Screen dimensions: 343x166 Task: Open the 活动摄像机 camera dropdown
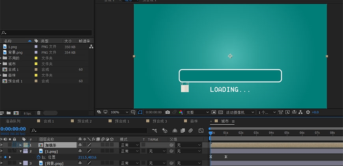(240, 112)
